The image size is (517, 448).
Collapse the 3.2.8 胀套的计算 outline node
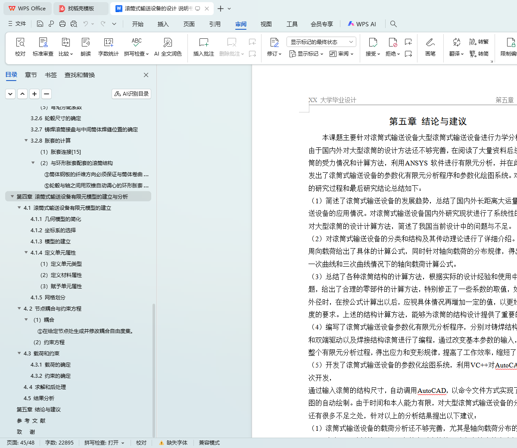[x=26, y=140]
